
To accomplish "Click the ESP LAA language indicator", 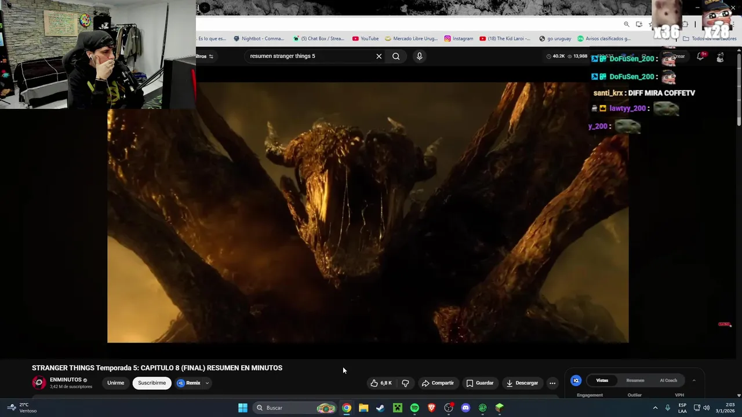I will pos(682,408).
